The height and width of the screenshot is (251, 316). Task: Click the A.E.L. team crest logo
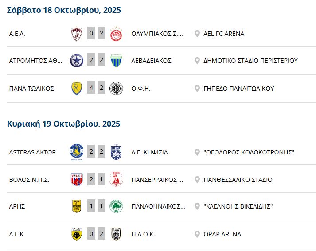pyautogui.click(x=77, y=34)
